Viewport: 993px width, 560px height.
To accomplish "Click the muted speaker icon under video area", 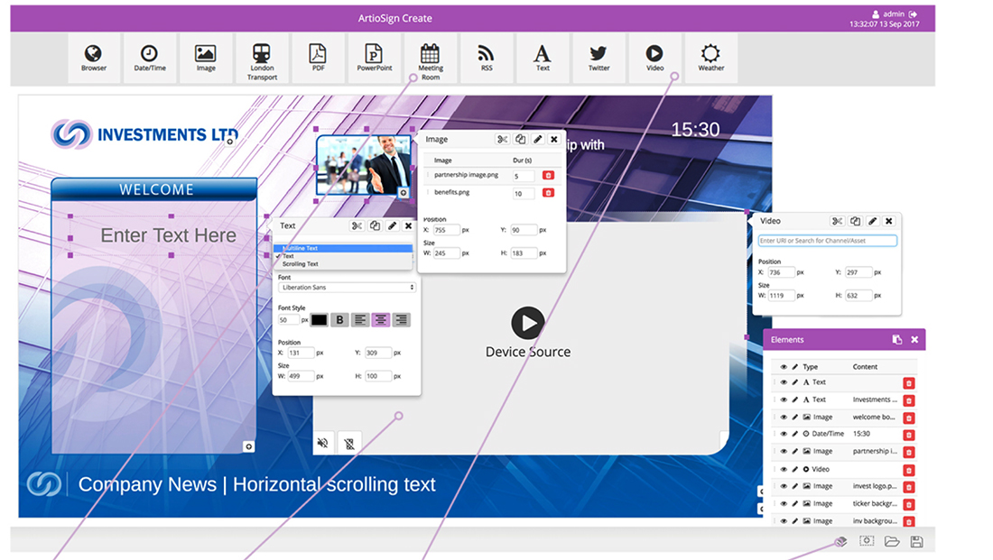I will (x=323, y=443).
